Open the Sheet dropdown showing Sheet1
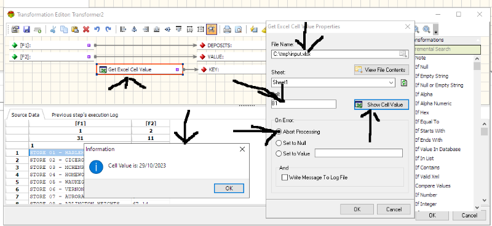The height and width of the screenshot is (226, 492). point(333,82)
